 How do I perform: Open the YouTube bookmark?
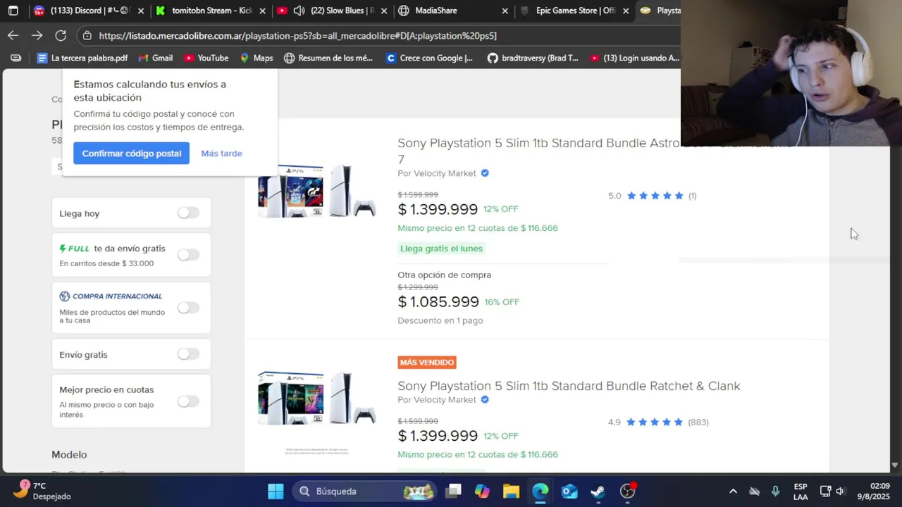tap(206, 58)
